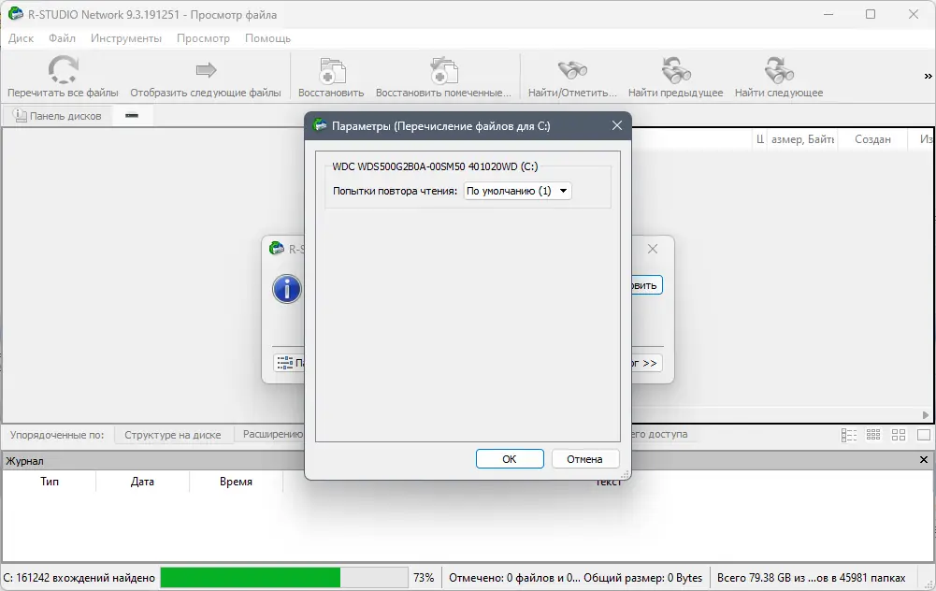
Task: Click Восстановить помеченные toolbar icon
Action: pos(443,71)
